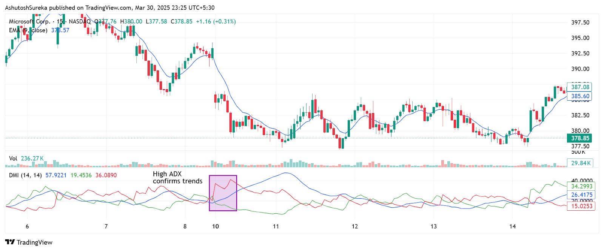Click date label 10 on the time axis

tap(216, 227)
